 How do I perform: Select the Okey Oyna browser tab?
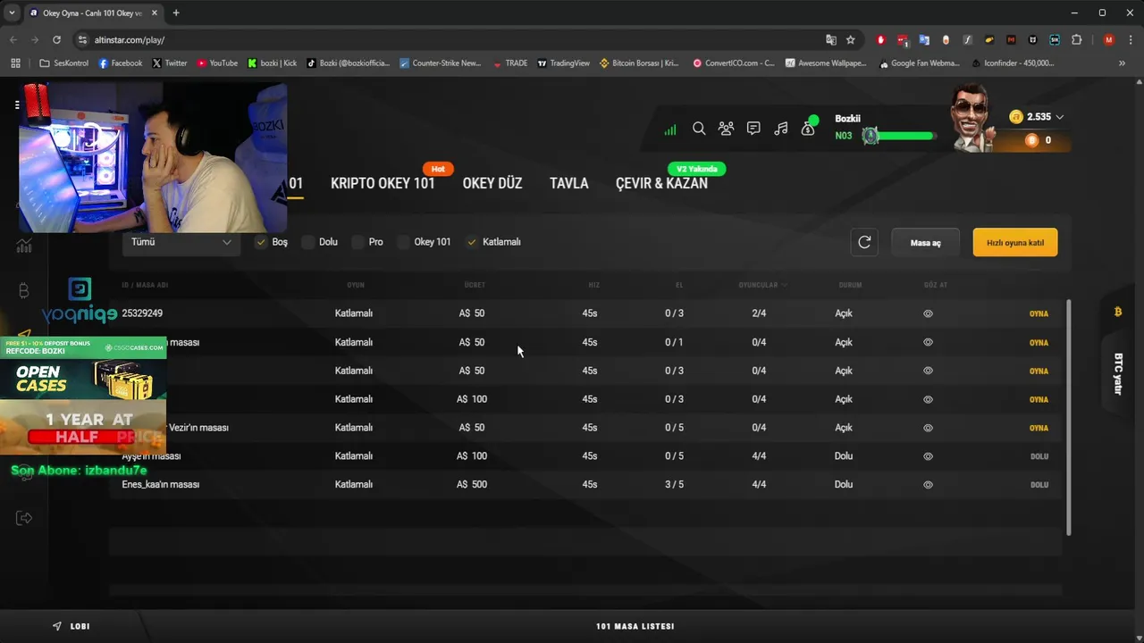coord(94,13)
